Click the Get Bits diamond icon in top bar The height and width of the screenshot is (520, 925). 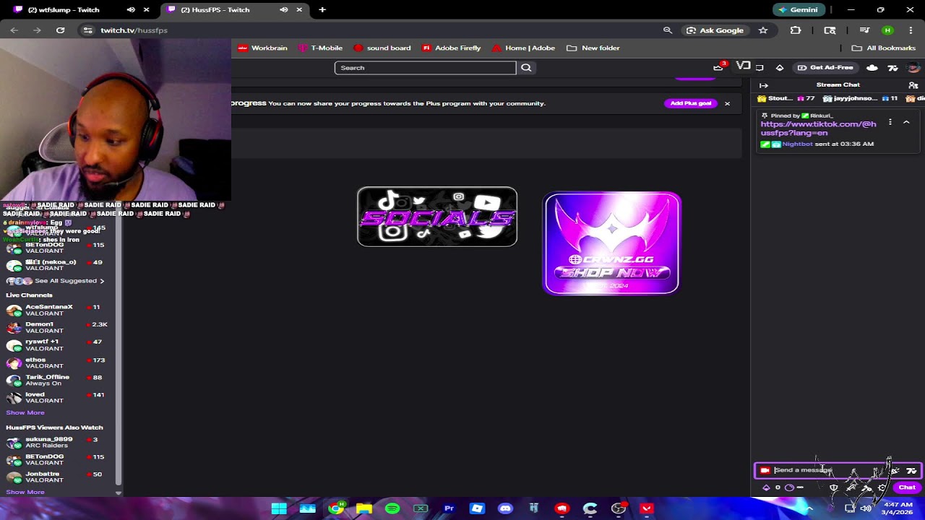pyautogui.click(x=780, y=68)
